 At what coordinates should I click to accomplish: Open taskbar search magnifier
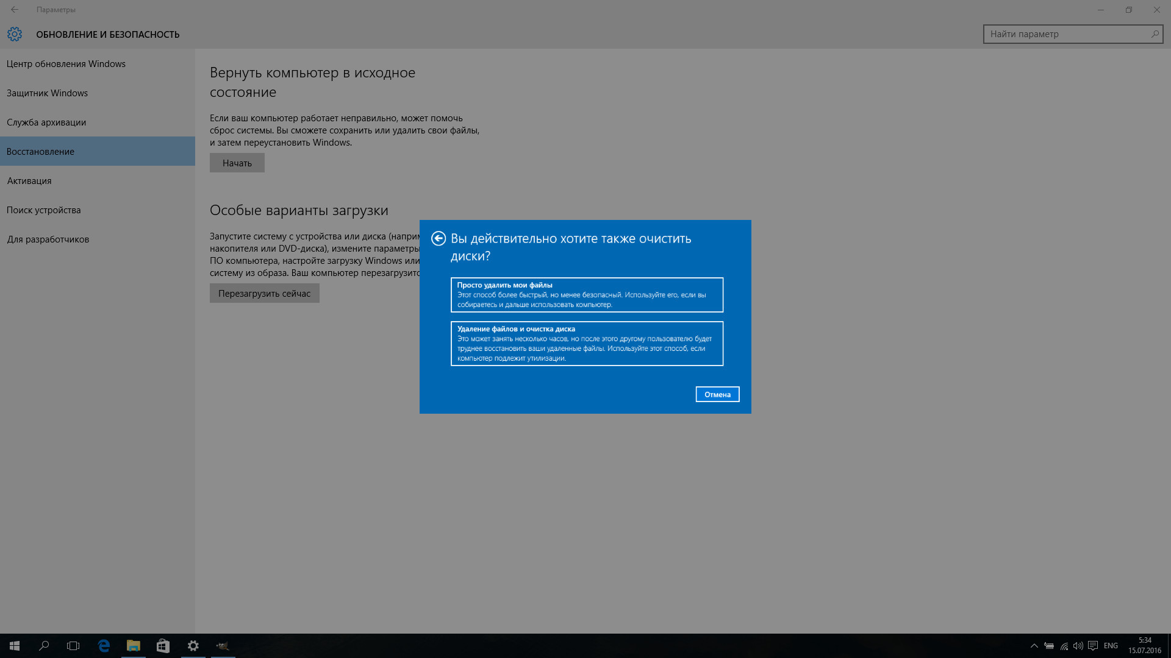pyautogui.click(x=44, y=646)
